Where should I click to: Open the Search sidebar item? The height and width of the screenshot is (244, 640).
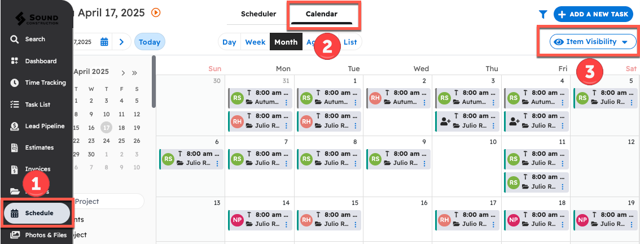coord(35,40)
